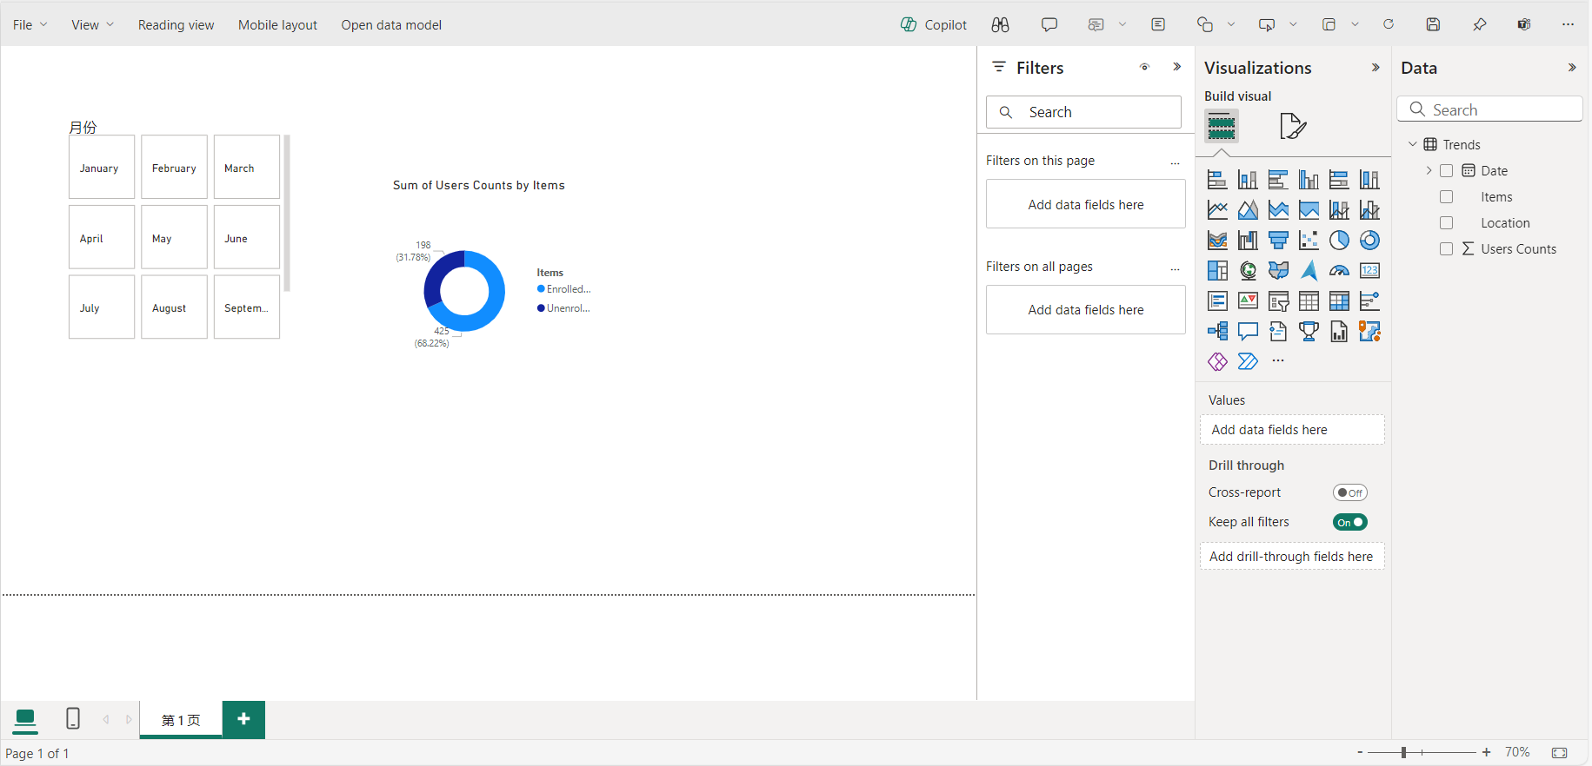Select the 第1页 page tab
Viewport: 1592px width, 766px height.
click(x=181, y=720)
